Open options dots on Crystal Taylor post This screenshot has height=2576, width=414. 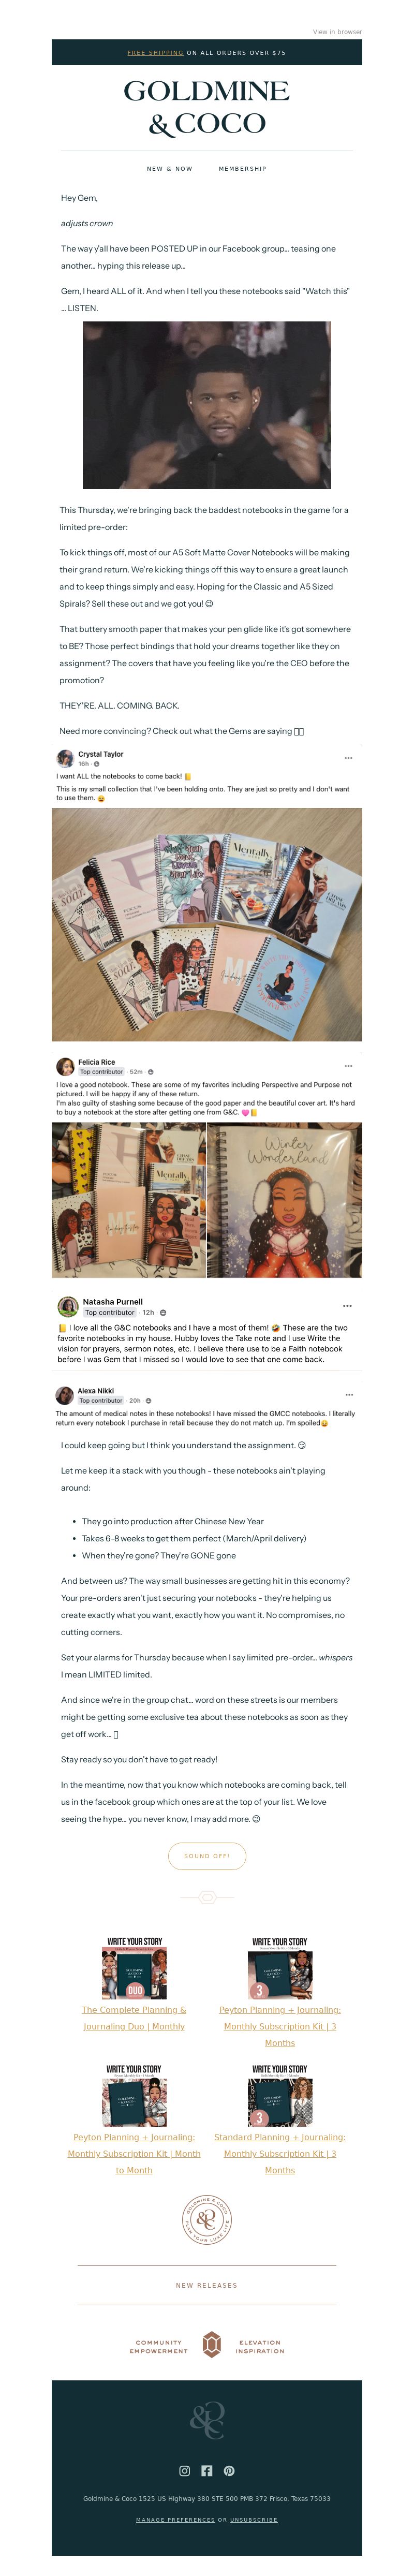[x=348, y=758]
